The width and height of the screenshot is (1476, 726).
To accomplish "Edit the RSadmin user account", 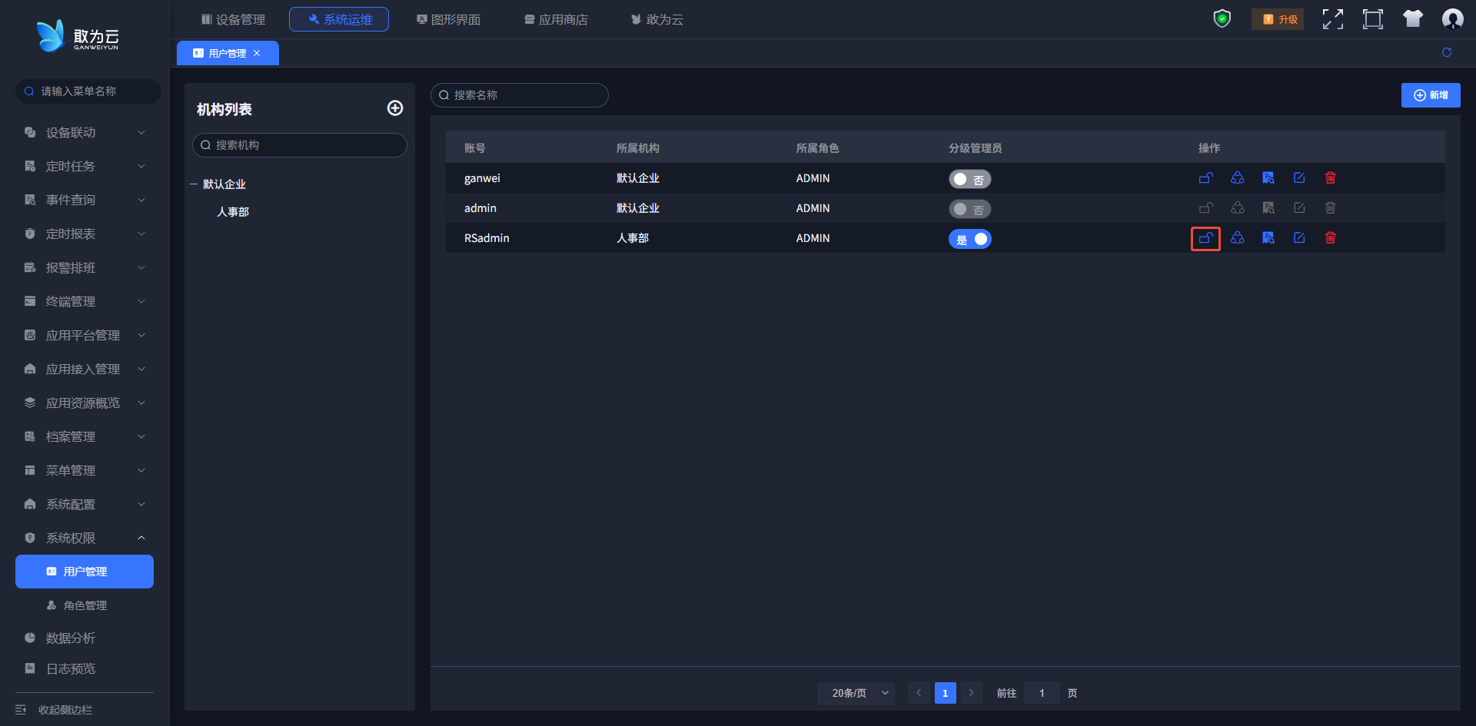I will point(1299,238).
